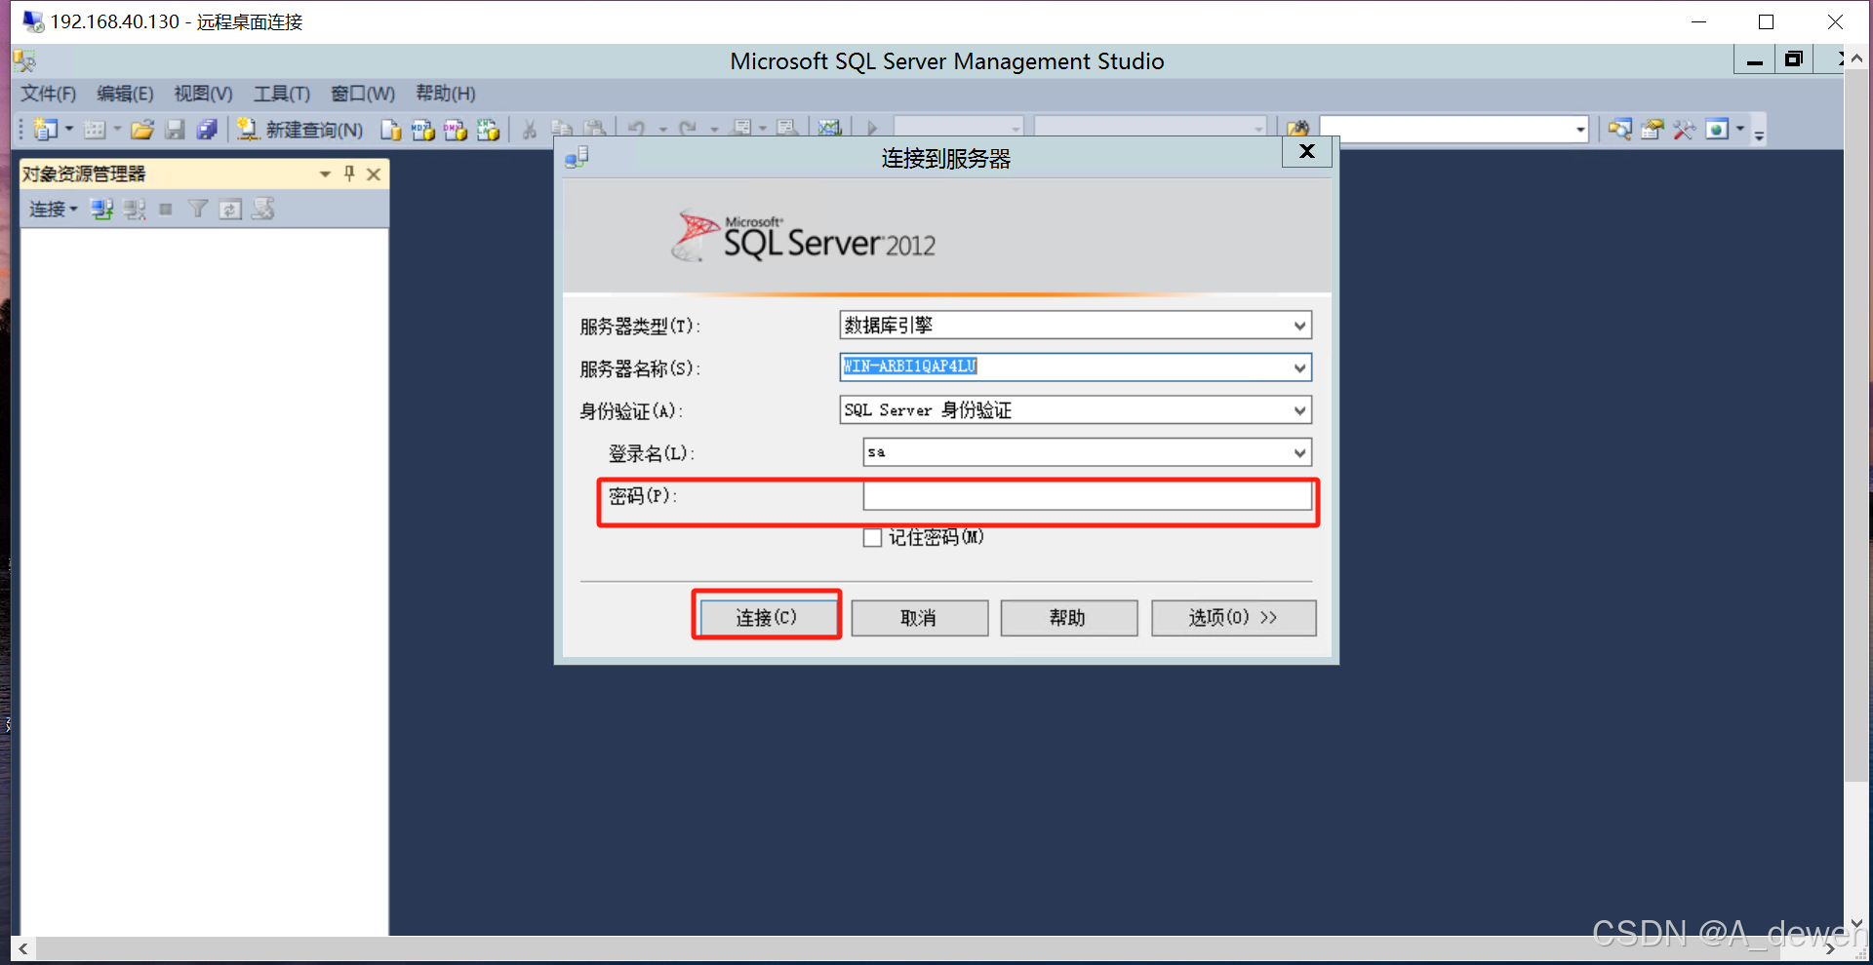The height and width of the screenshot is (965, 1873).
Task: Minimize the SQL Server Management Studio window
Action: coord(1755,59)
